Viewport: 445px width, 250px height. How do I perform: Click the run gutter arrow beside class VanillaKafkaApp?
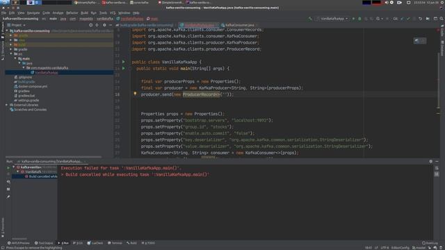124,62
